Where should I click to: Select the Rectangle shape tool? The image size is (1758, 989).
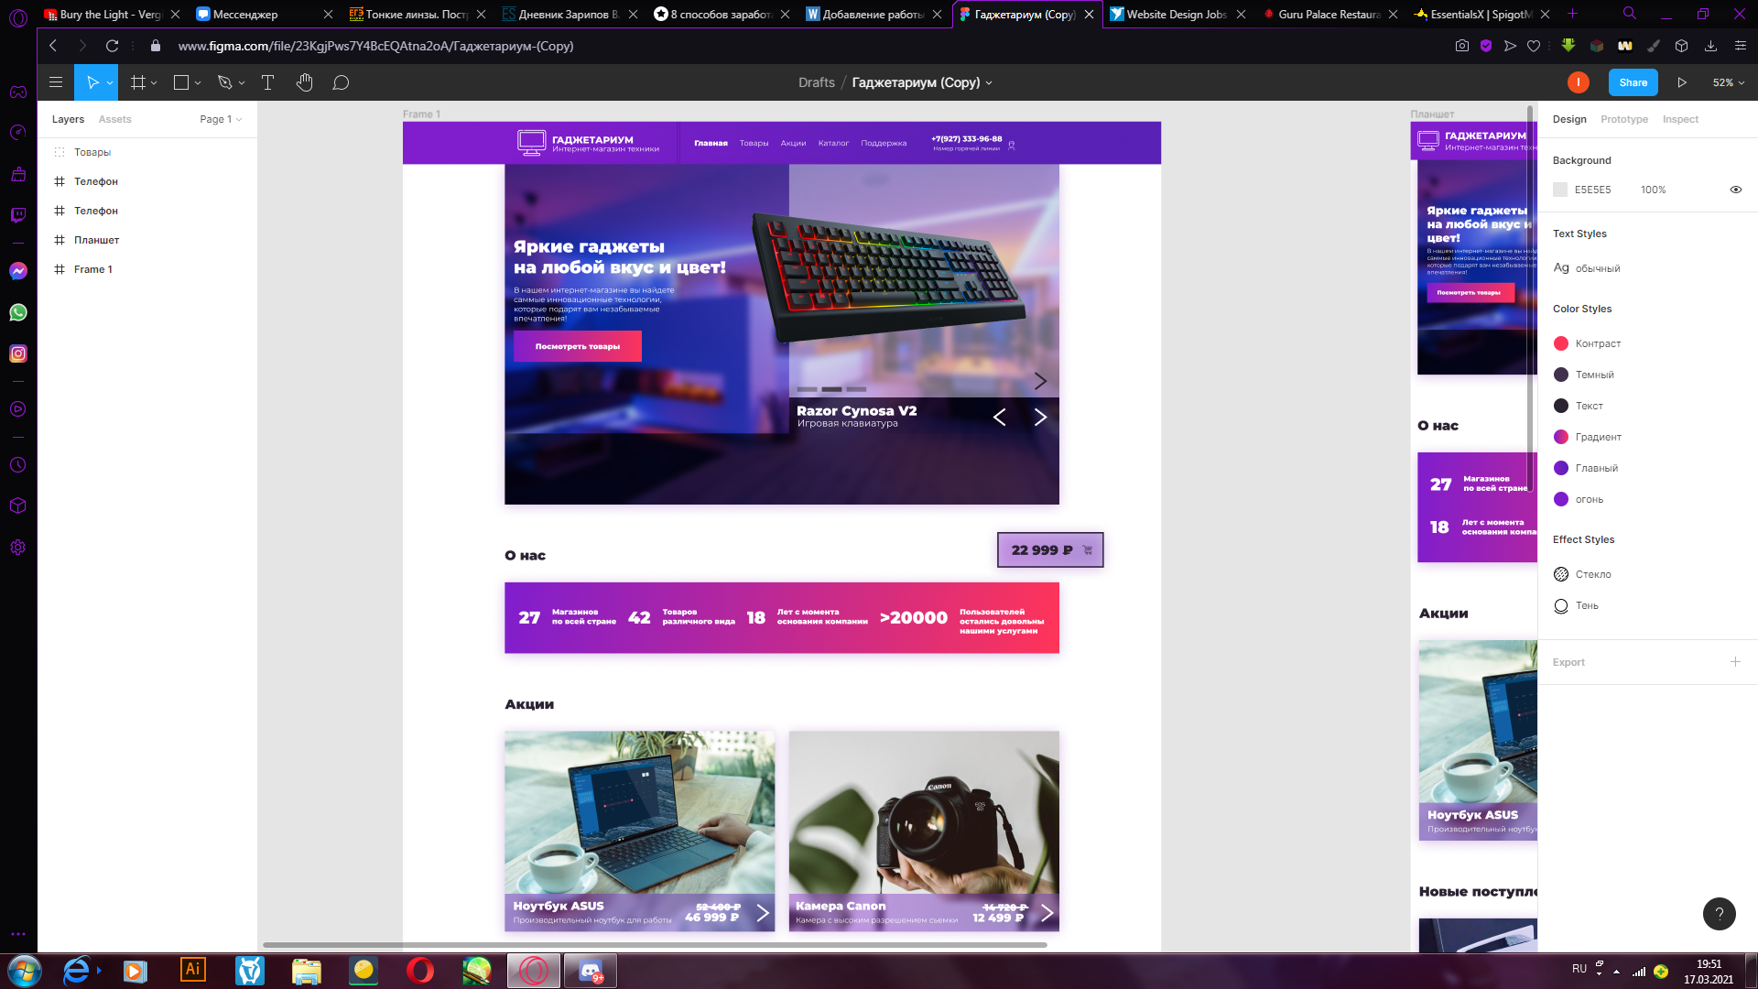[181, 82]
